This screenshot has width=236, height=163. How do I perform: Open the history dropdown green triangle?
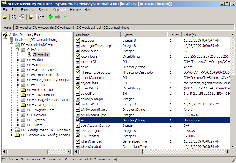click(x=65, y=17)
